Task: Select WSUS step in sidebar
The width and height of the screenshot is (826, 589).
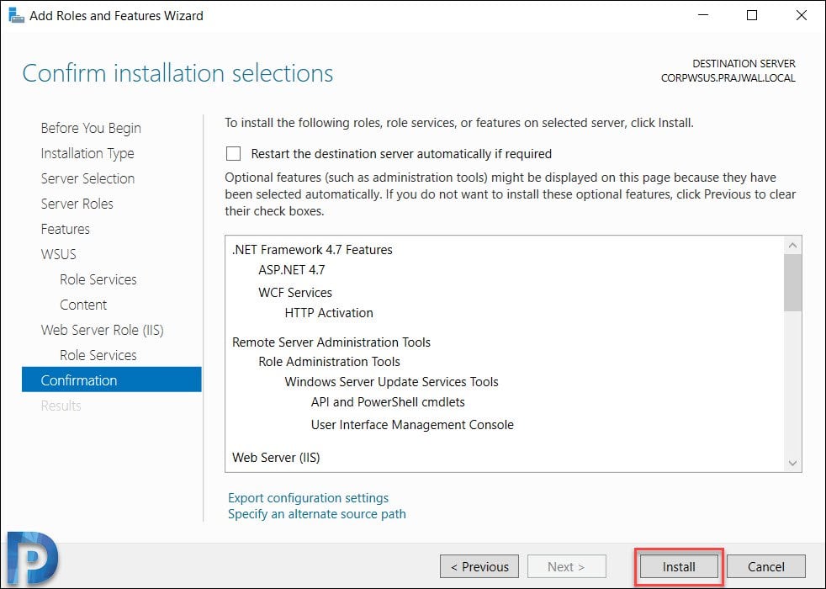Action: click(59, 254)
